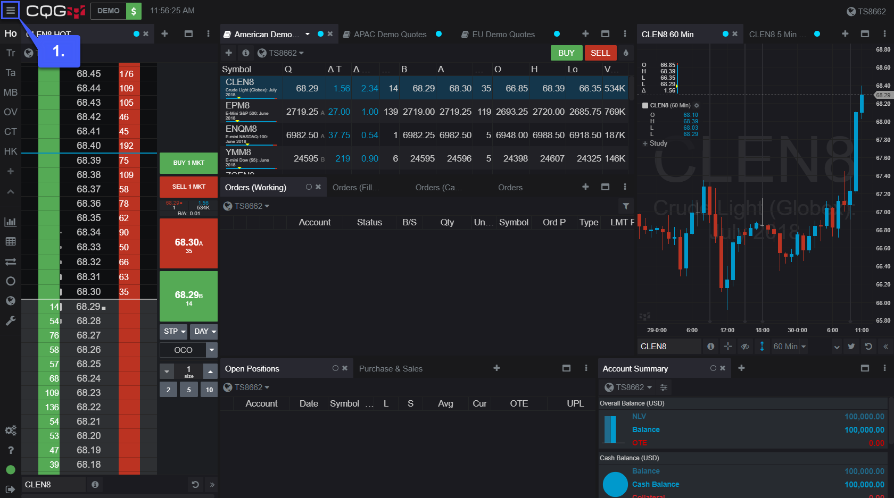Click green BUY button in quotes toolbar
This screenshot has width=894, height=498.
[x=566, y=53]
